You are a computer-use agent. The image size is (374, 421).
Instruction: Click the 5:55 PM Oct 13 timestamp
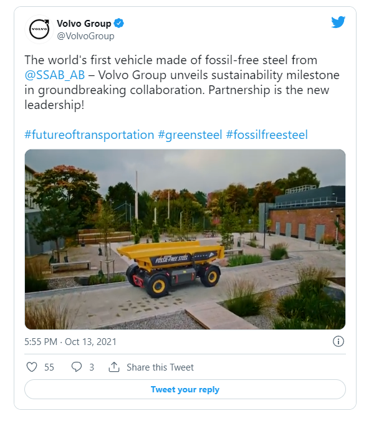coord(70,342)
